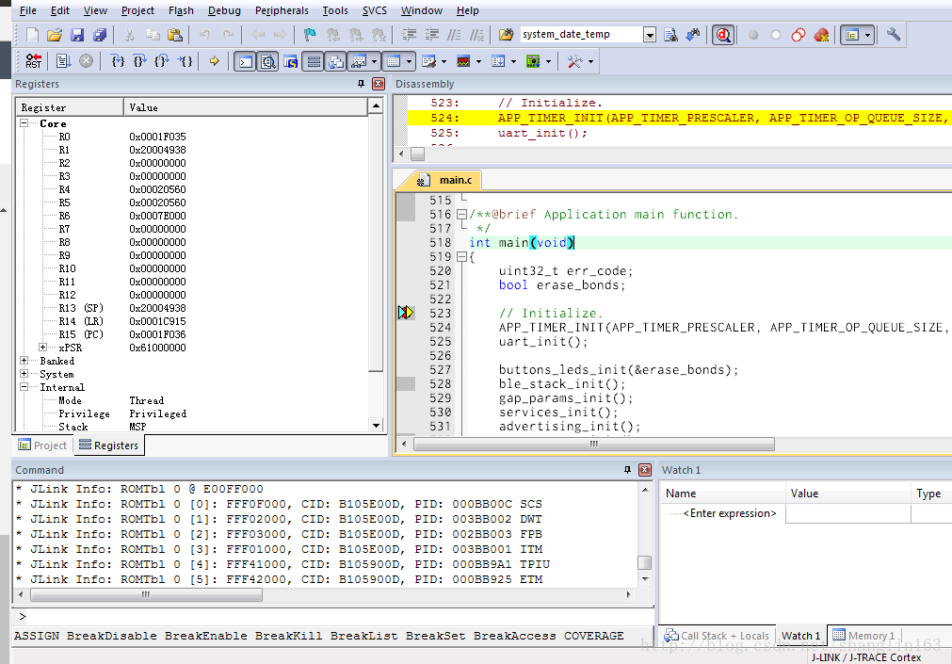Open the system_date_temp target dropdown
This screenshot has width=952, height=664.
[650, 35]
